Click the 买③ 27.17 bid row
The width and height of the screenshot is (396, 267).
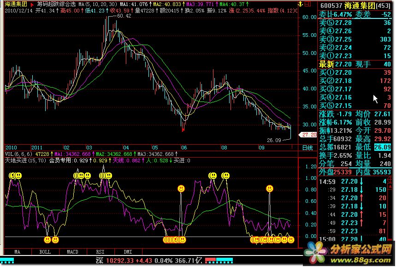pos(355,89)
